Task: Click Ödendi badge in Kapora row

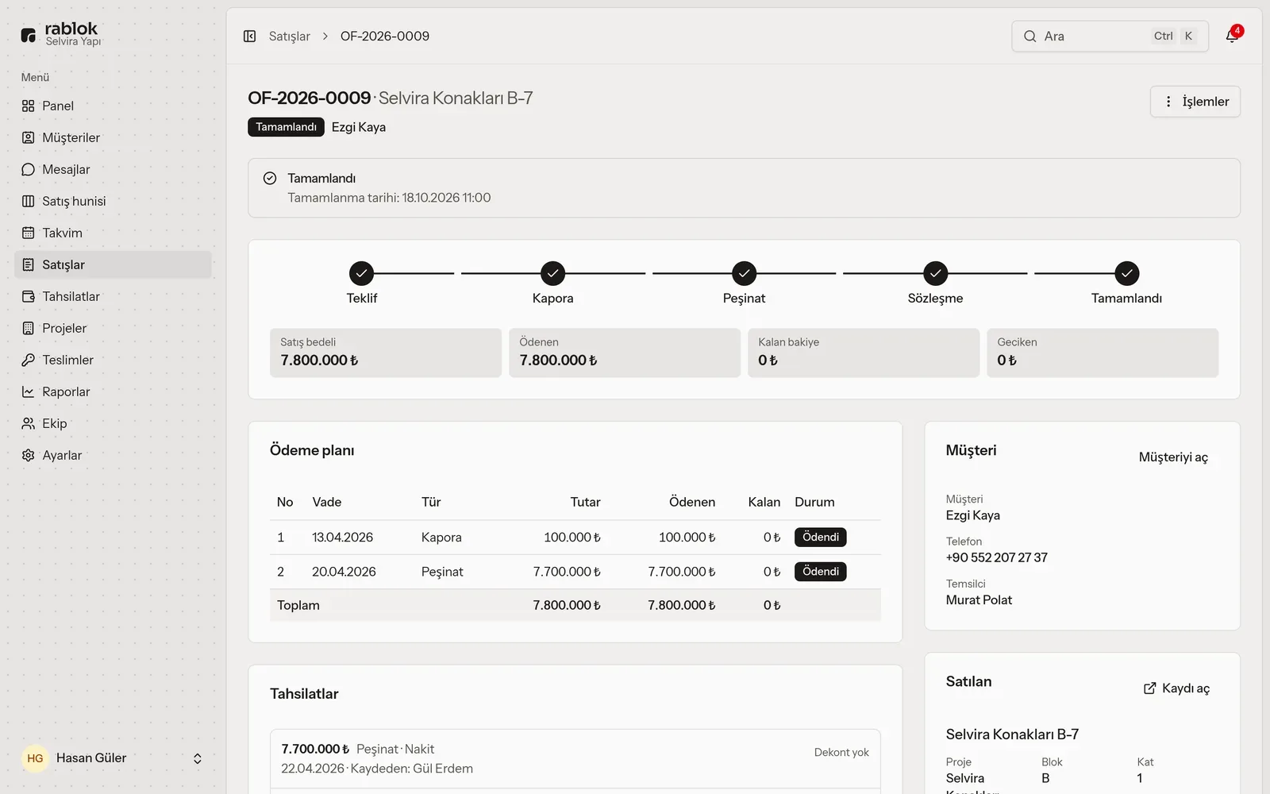Action: [821, 538]
